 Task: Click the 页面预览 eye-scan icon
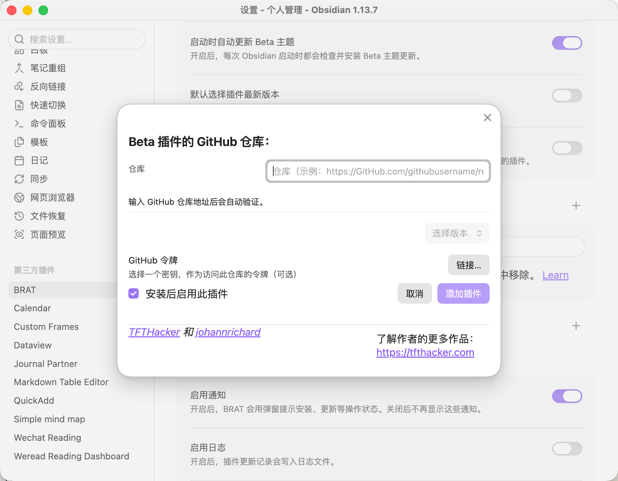click(19, 235)
